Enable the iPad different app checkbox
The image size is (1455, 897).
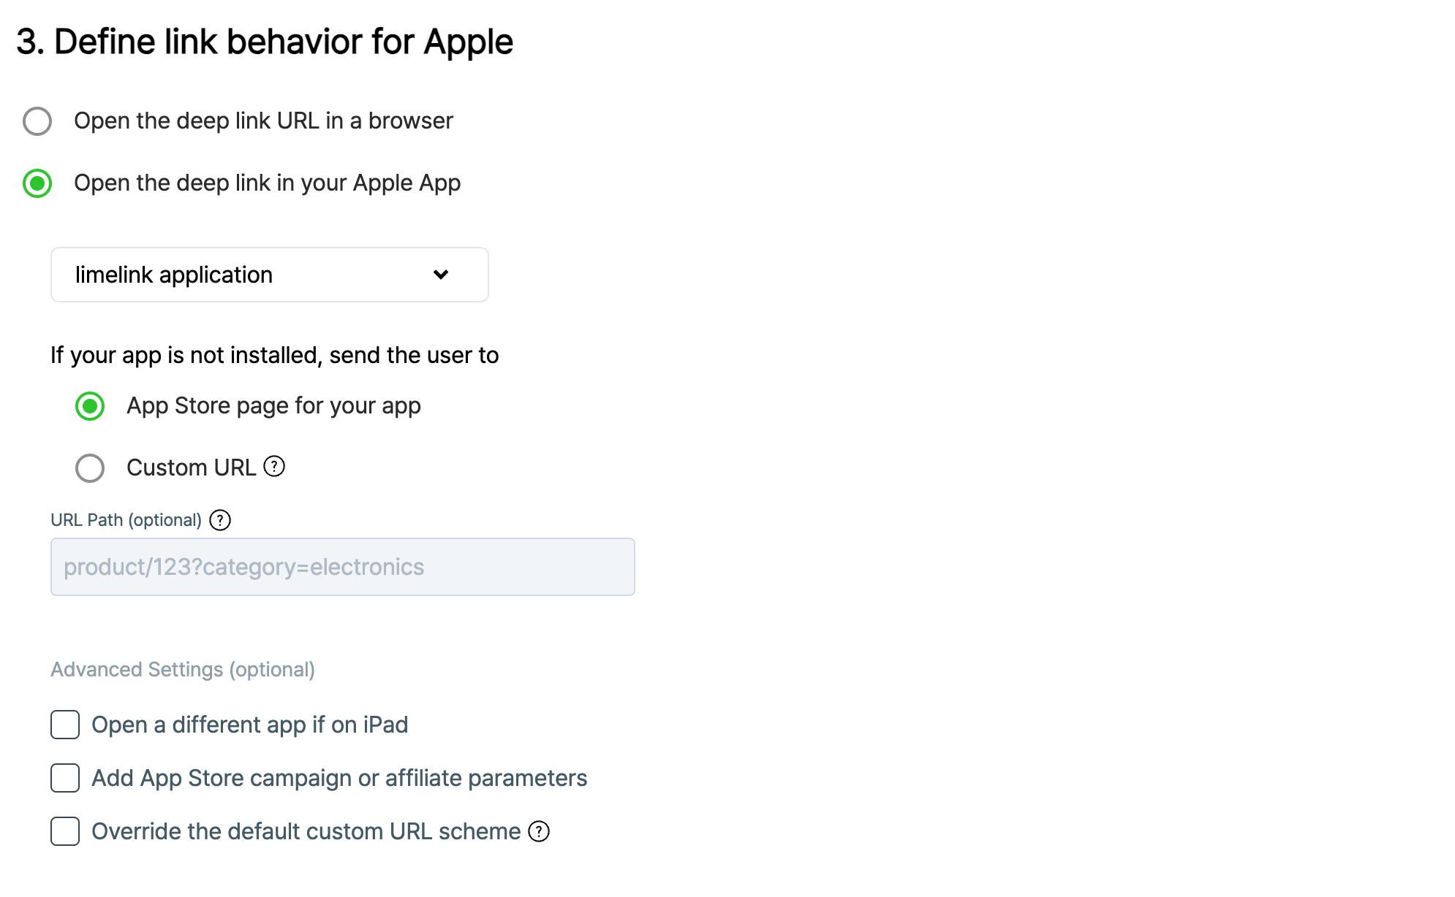click(x=65, y=725)
